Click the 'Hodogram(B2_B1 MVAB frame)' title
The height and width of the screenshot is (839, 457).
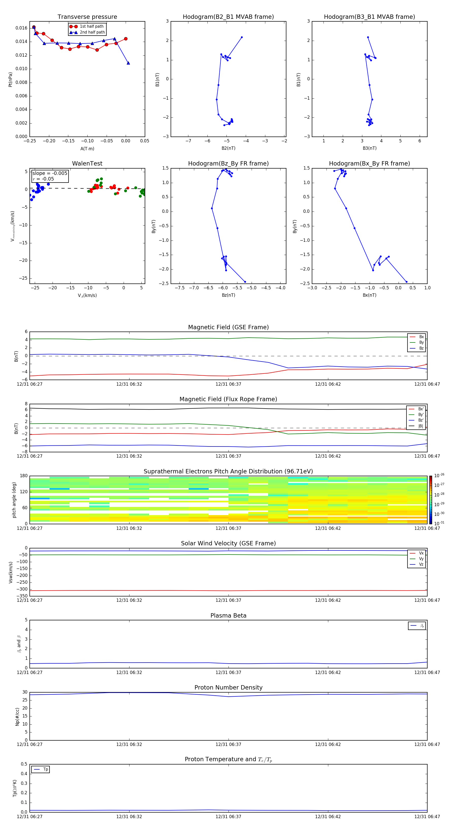228,17
